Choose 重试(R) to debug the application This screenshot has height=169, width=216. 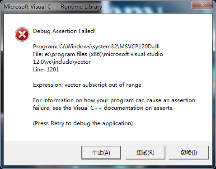146,153
